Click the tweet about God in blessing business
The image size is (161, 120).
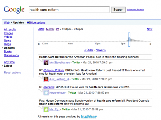click(95, 57)
